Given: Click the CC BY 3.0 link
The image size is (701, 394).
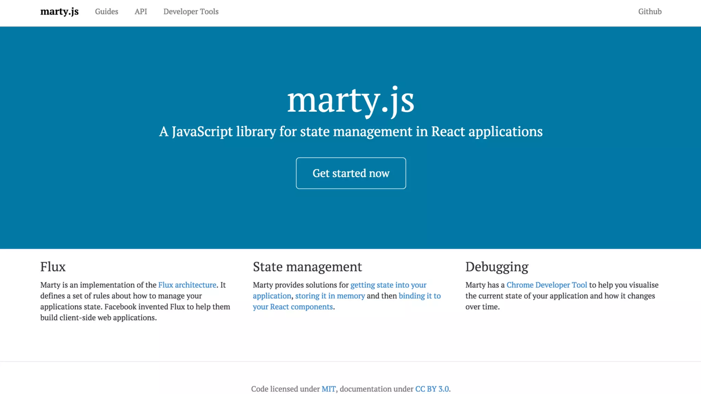Looking at the screenshot, I should tap(432, 389).
